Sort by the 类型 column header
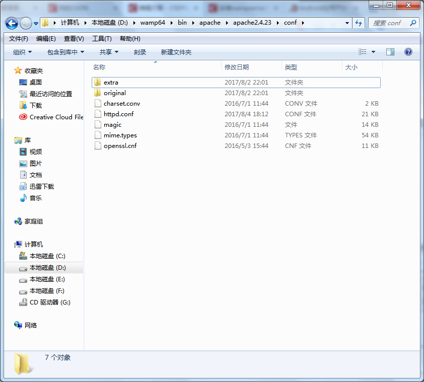Viewport: 424px width, 382px height. [x=291, y=67]
